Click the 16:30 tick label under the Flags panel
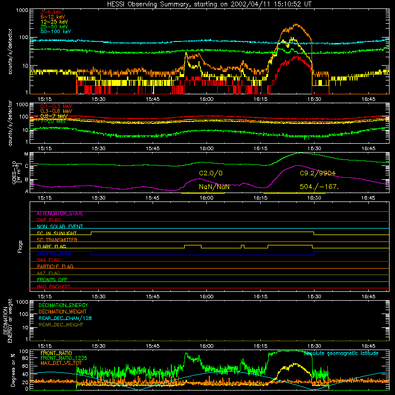Viewport: 395px width, 395px height. (x=314, y=297)
